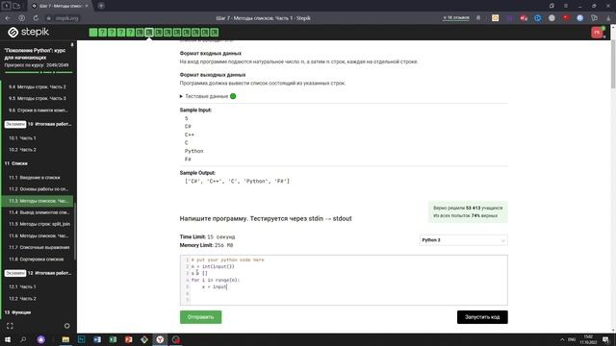Open lesson 11.3 Методы списков
This screenshot has height=346, width=616.
coord(38,201)
